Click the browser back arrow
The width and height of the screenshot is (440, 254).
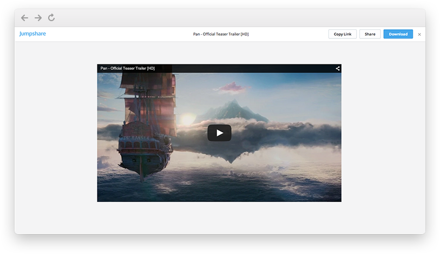25,18
